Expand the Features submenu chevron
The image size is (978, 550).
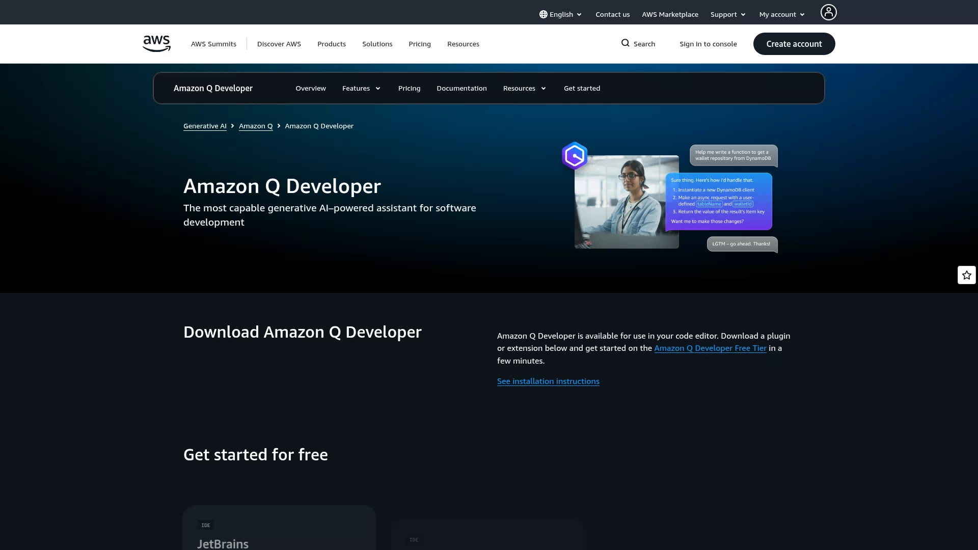coord(378,89)
